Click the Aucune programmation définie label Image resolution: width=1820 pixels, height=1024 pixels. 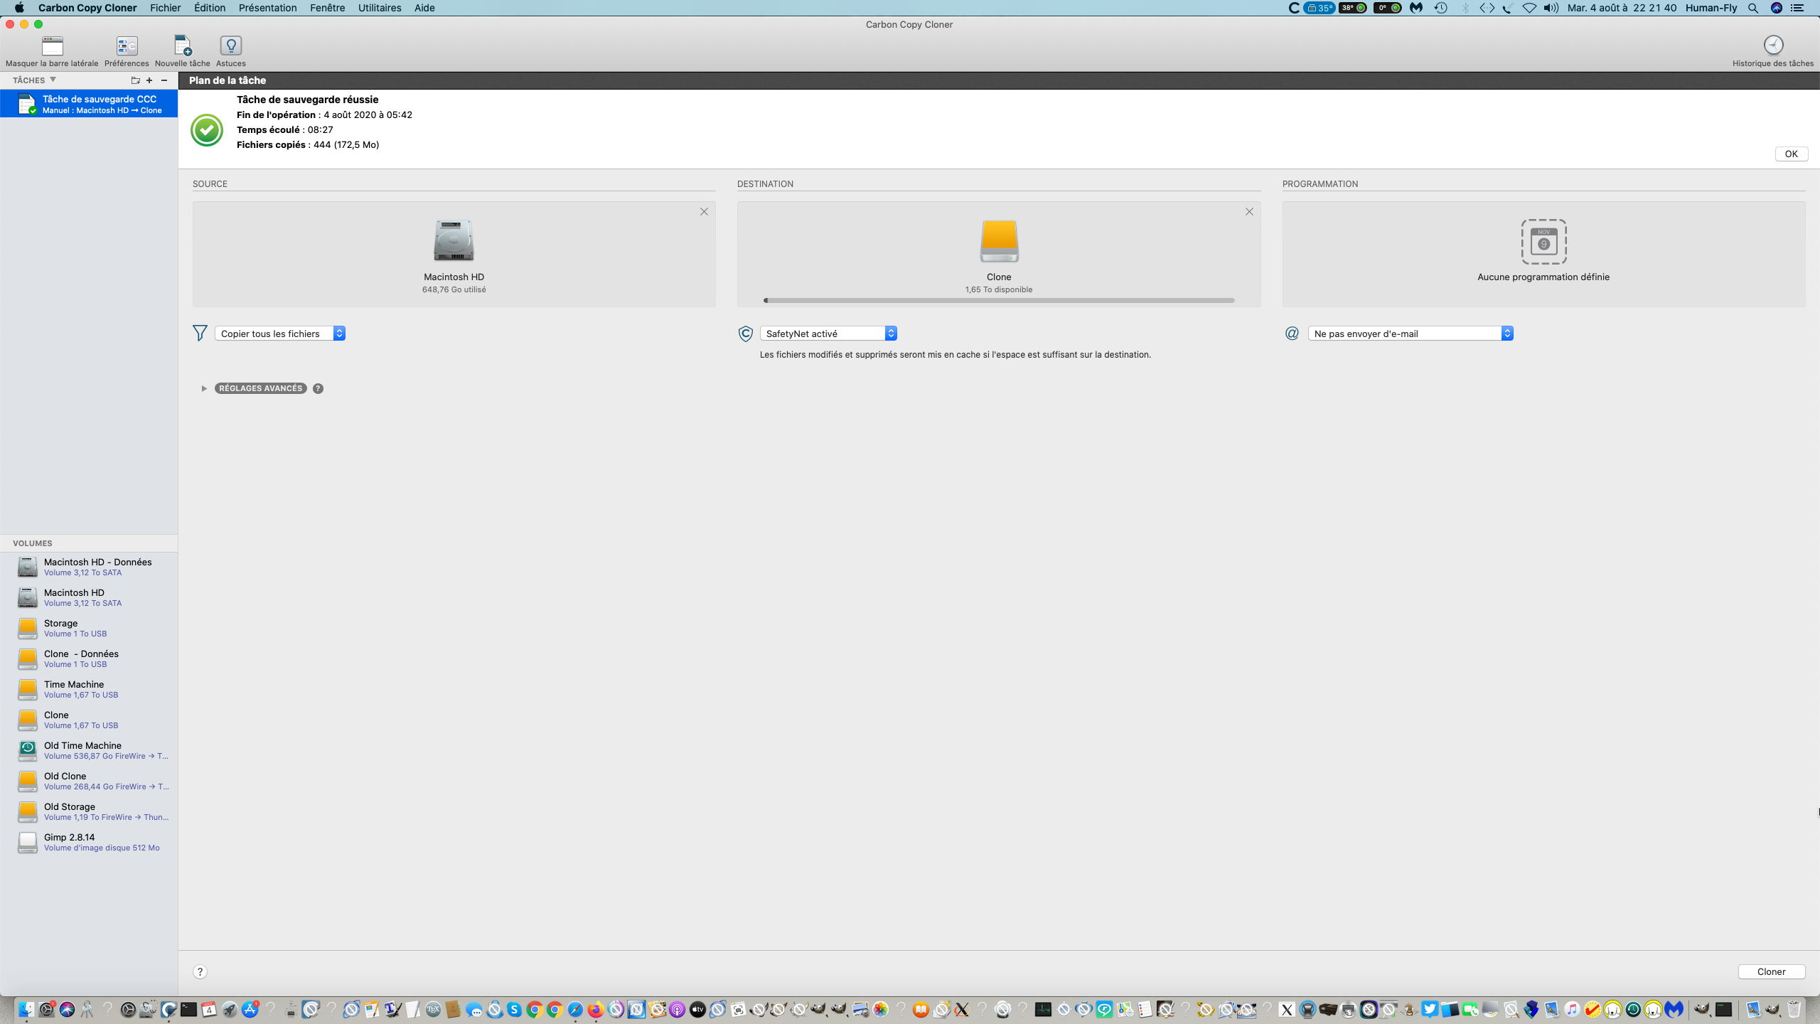[1543, 277]
